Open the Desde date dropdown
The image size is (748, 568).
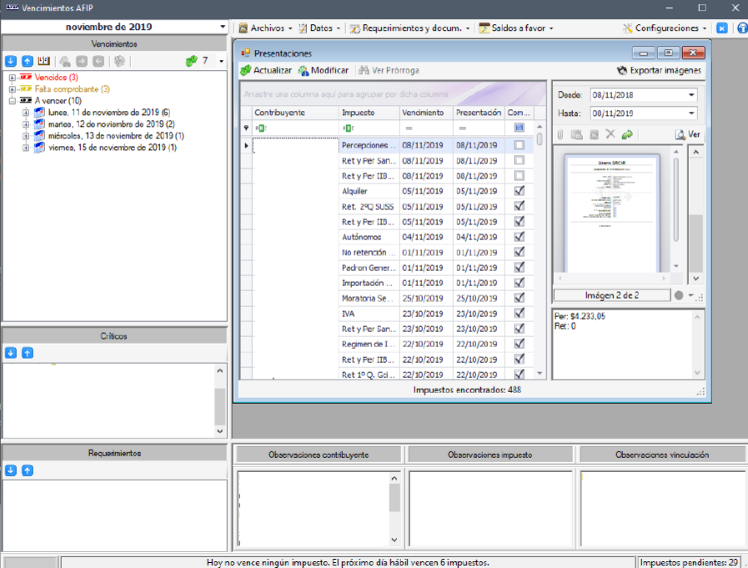tap(691, 95)
